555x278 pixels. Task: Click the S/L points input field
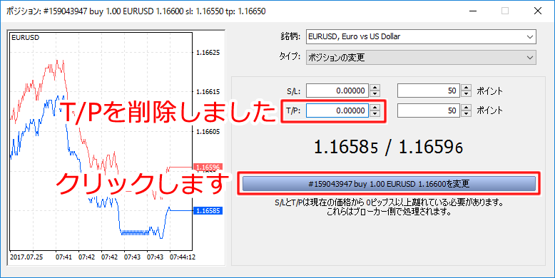point(429,91)
